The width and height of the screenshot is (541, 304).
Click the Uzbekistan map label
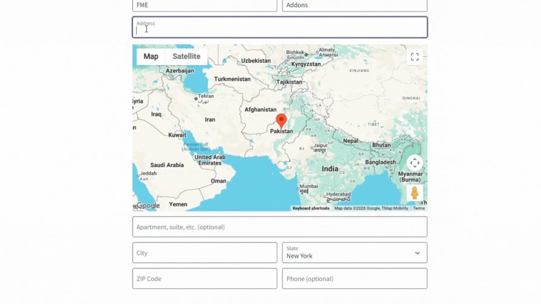[256, 60]
